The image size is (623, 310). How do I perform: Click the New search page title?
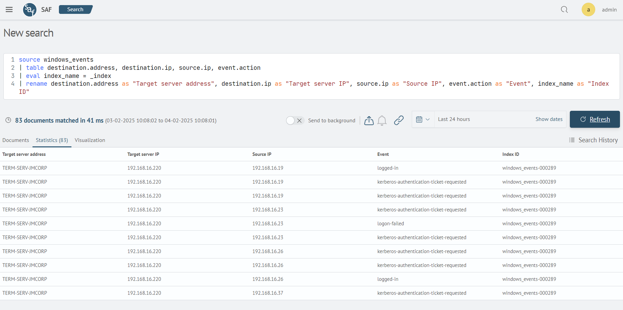coord(28,33)
